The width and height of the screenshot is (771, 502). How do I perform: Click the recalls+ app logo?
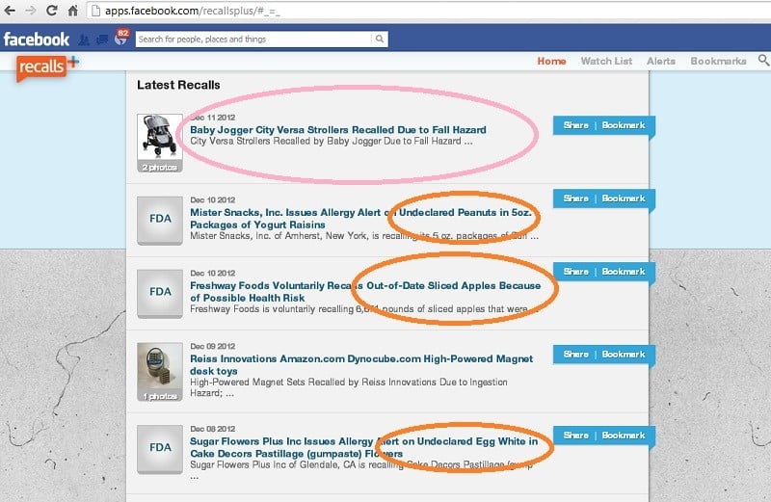(x=47, y=67)
